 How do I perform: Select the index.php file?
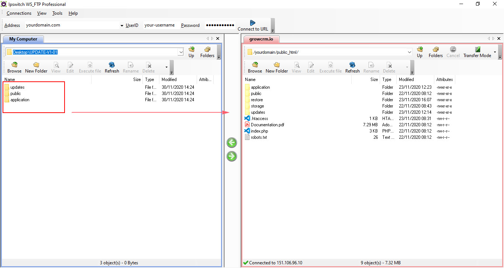tap(256, 131)
